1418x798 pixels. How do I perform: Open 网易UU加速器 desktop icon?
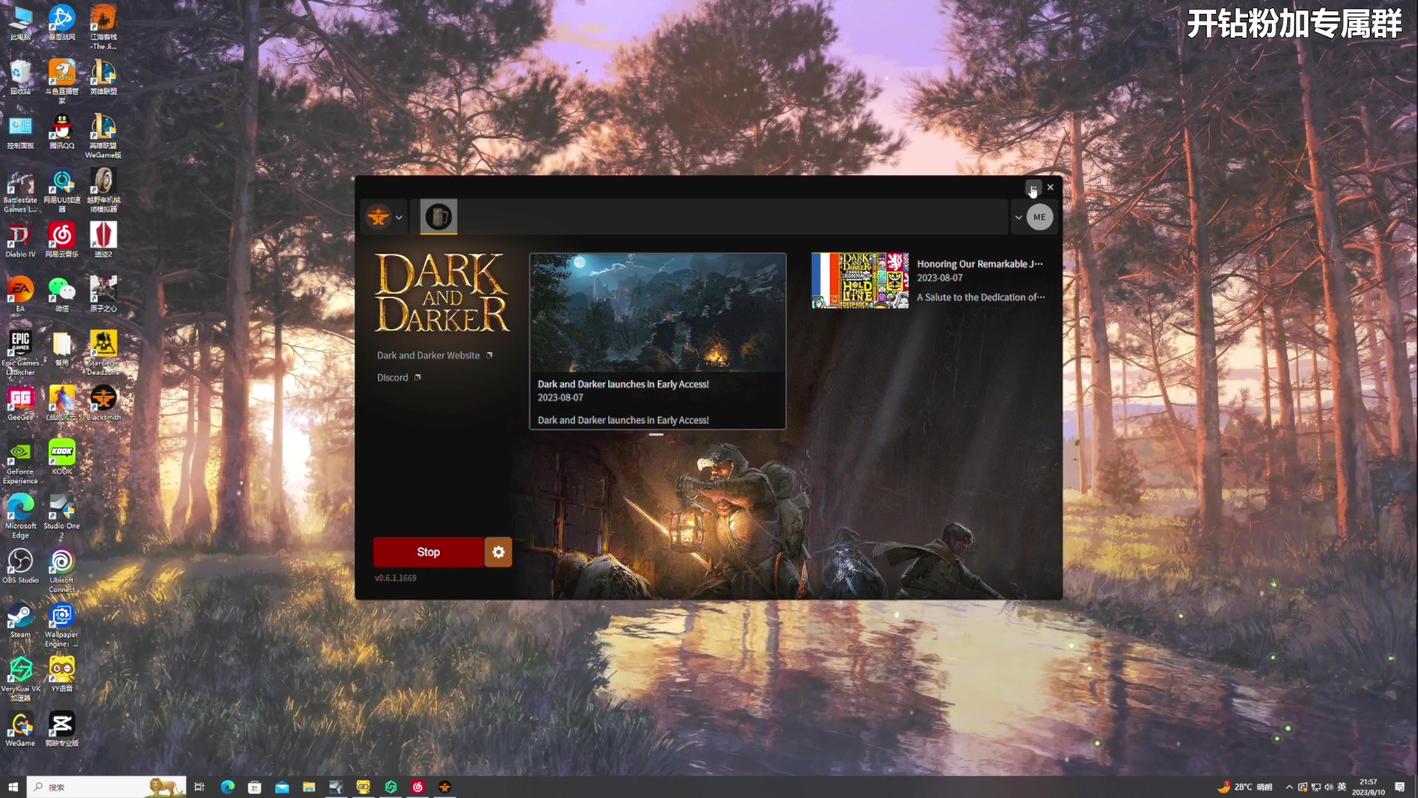coord(62,191)
